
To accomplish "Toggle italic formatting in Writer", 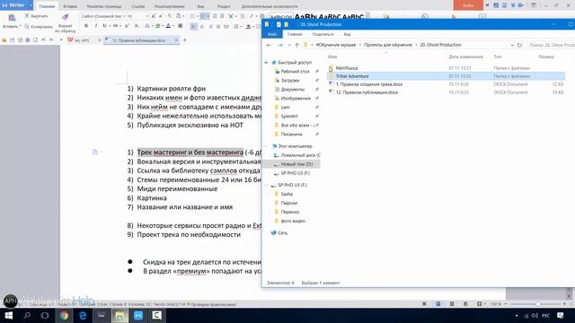I will pos(96,26).
